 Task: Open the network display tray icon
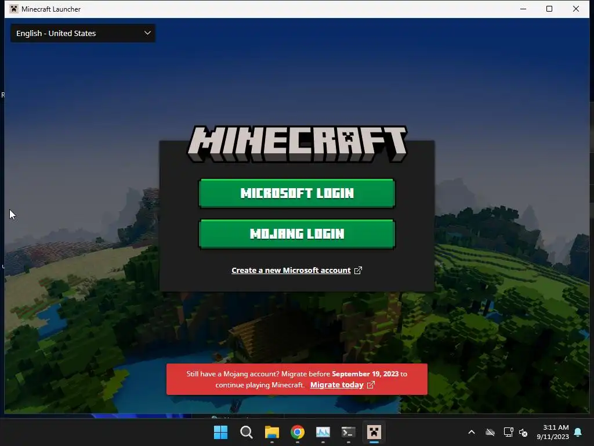tap(508, 432)
